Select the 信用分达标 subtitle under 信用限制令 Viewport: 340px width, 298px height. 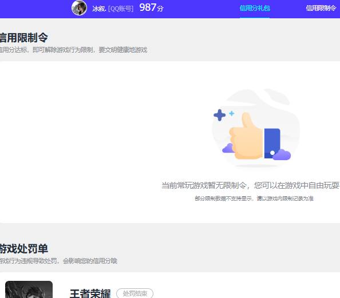point(73,50)
